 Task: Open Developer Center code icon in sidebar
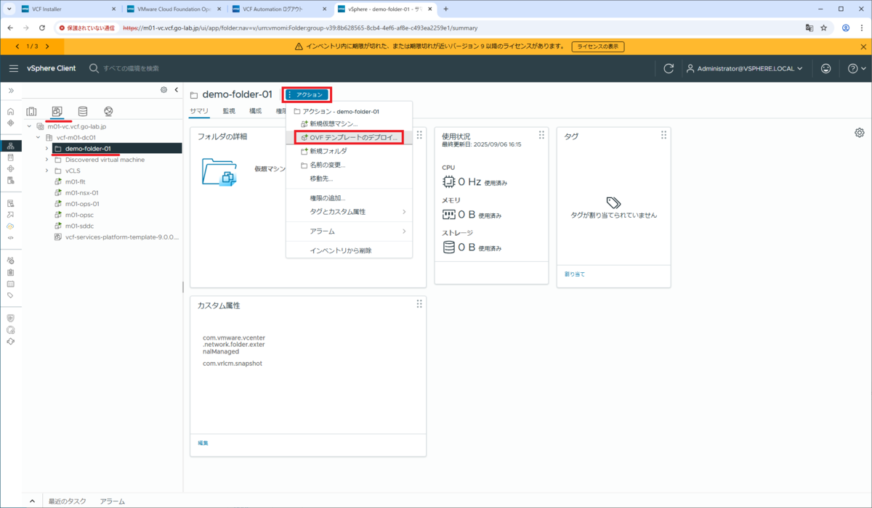pos(10,237)
